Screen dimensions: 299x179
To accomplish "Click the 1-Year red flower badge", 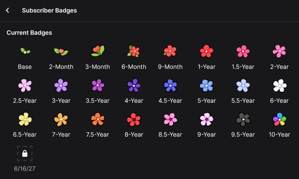I will 207,51.
